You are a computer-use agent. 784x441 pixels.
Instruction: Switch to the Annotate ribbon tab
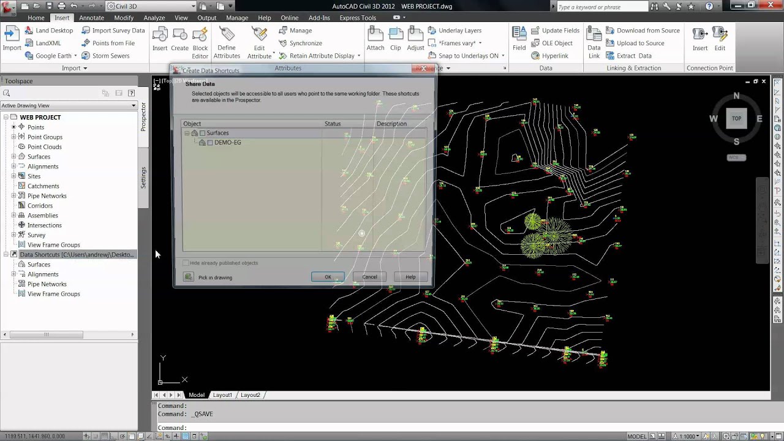coord(91,18)
